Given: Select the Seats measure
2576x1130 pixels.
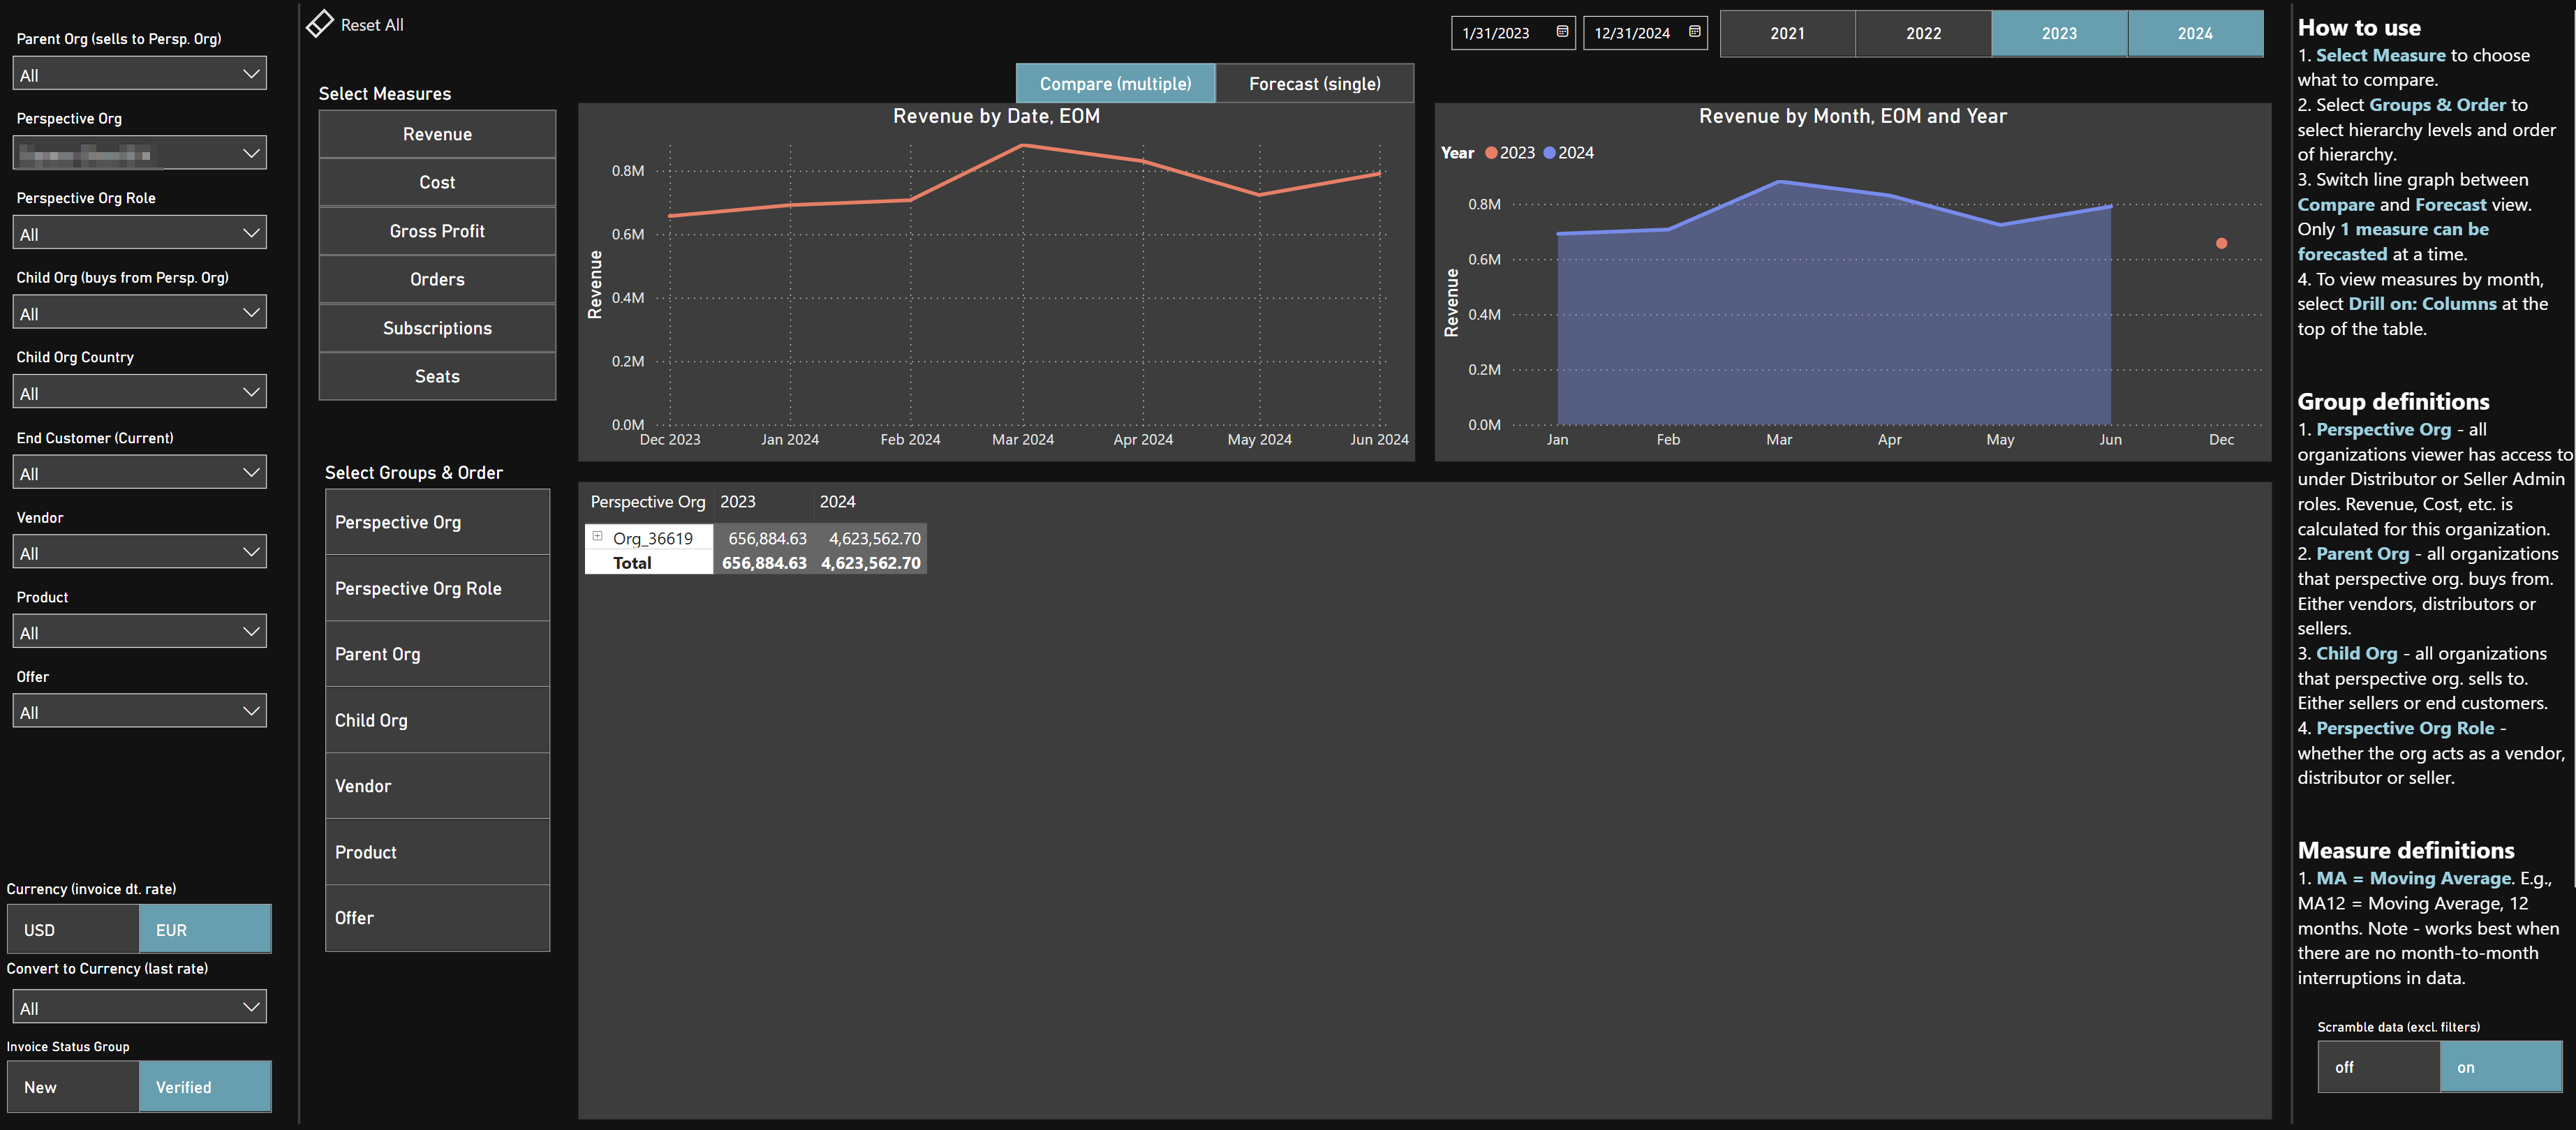Looking at the screenshot, I should 437,376.
